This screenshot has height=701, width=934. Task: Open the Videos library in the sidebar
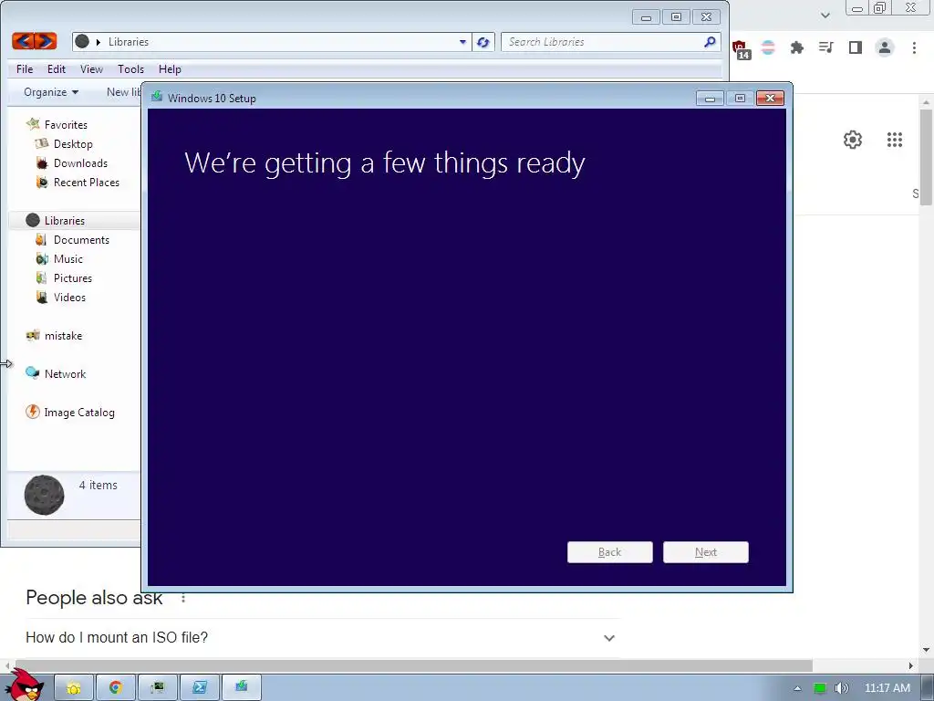point(69,297)
